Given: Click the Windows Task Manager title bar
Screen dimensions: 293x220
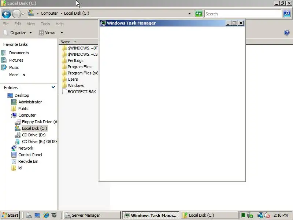Looking at the screenshot, I should (162, 23).
